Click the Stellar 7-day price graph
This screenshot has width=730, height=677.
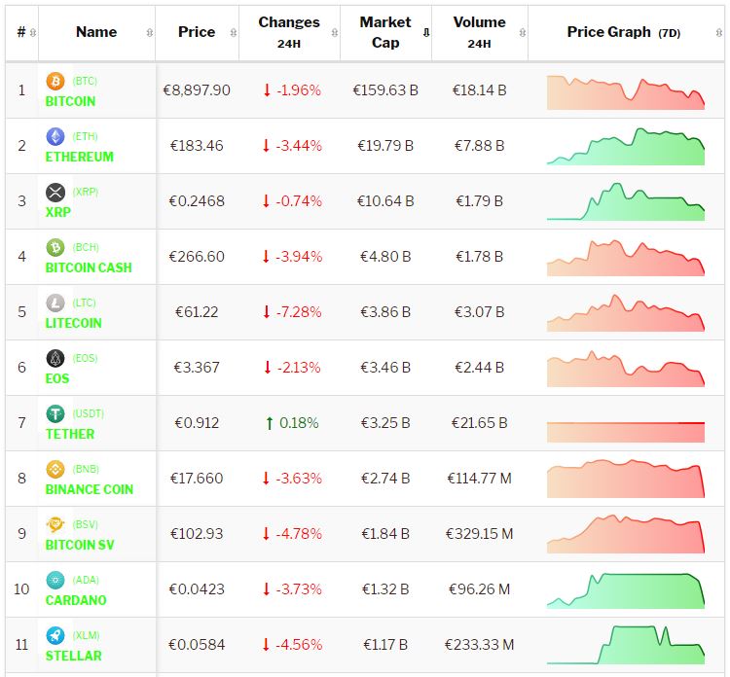click(625, 645)
